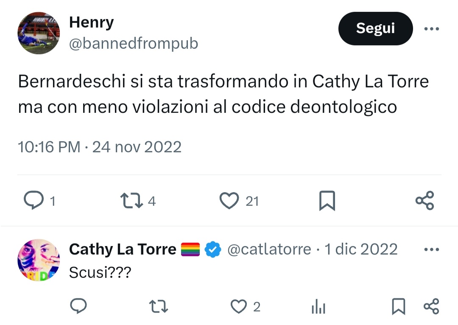Share Cathy La Torre's reply

pyautogui.click(x=431, y=306)
